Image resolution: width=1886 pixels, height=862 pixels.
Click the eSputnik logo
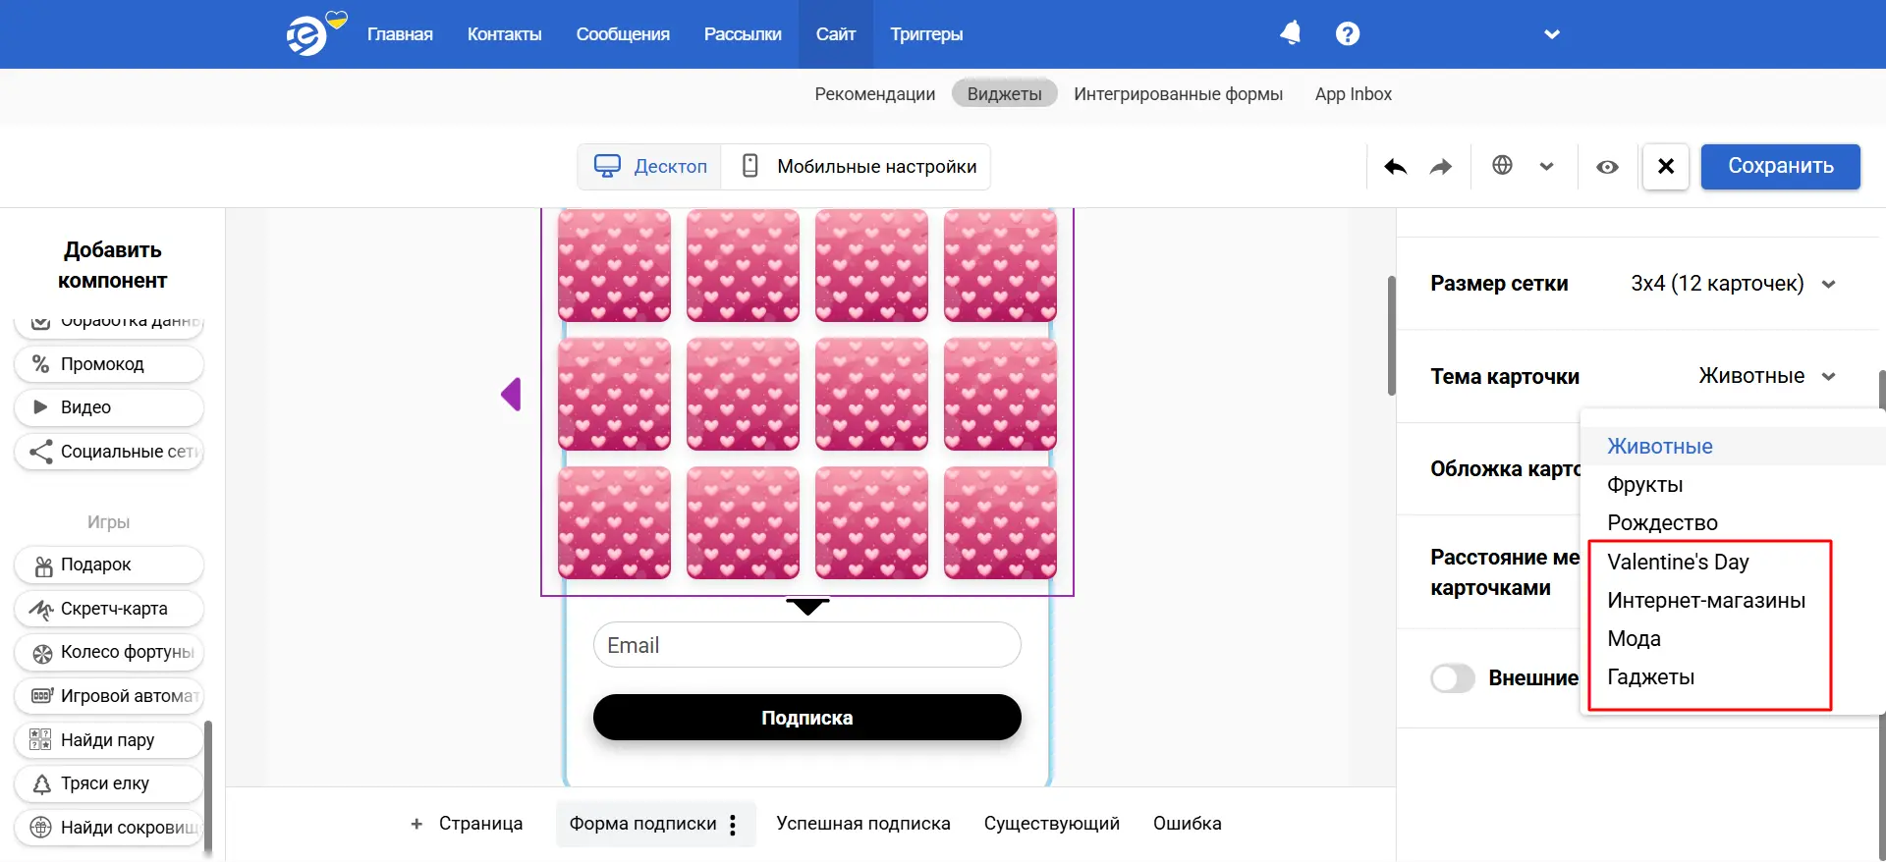point(308,35)
